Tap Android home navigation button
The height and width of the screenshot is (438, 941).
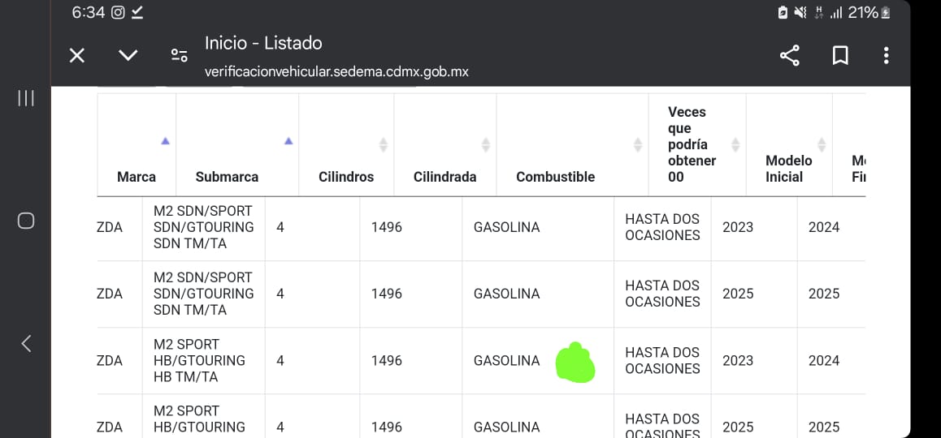(x=26, y=221)
